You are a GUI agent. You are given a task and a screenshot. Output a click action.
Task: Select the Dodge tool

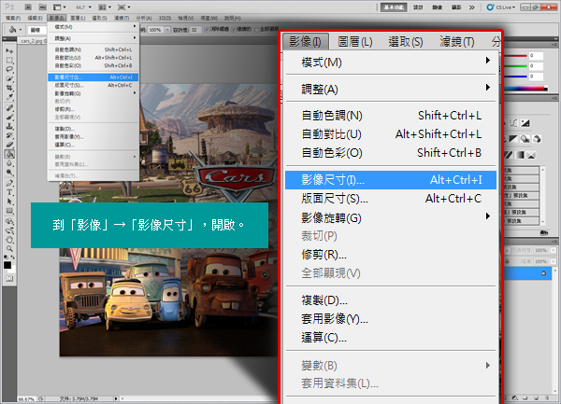click(x=9, y=173)
